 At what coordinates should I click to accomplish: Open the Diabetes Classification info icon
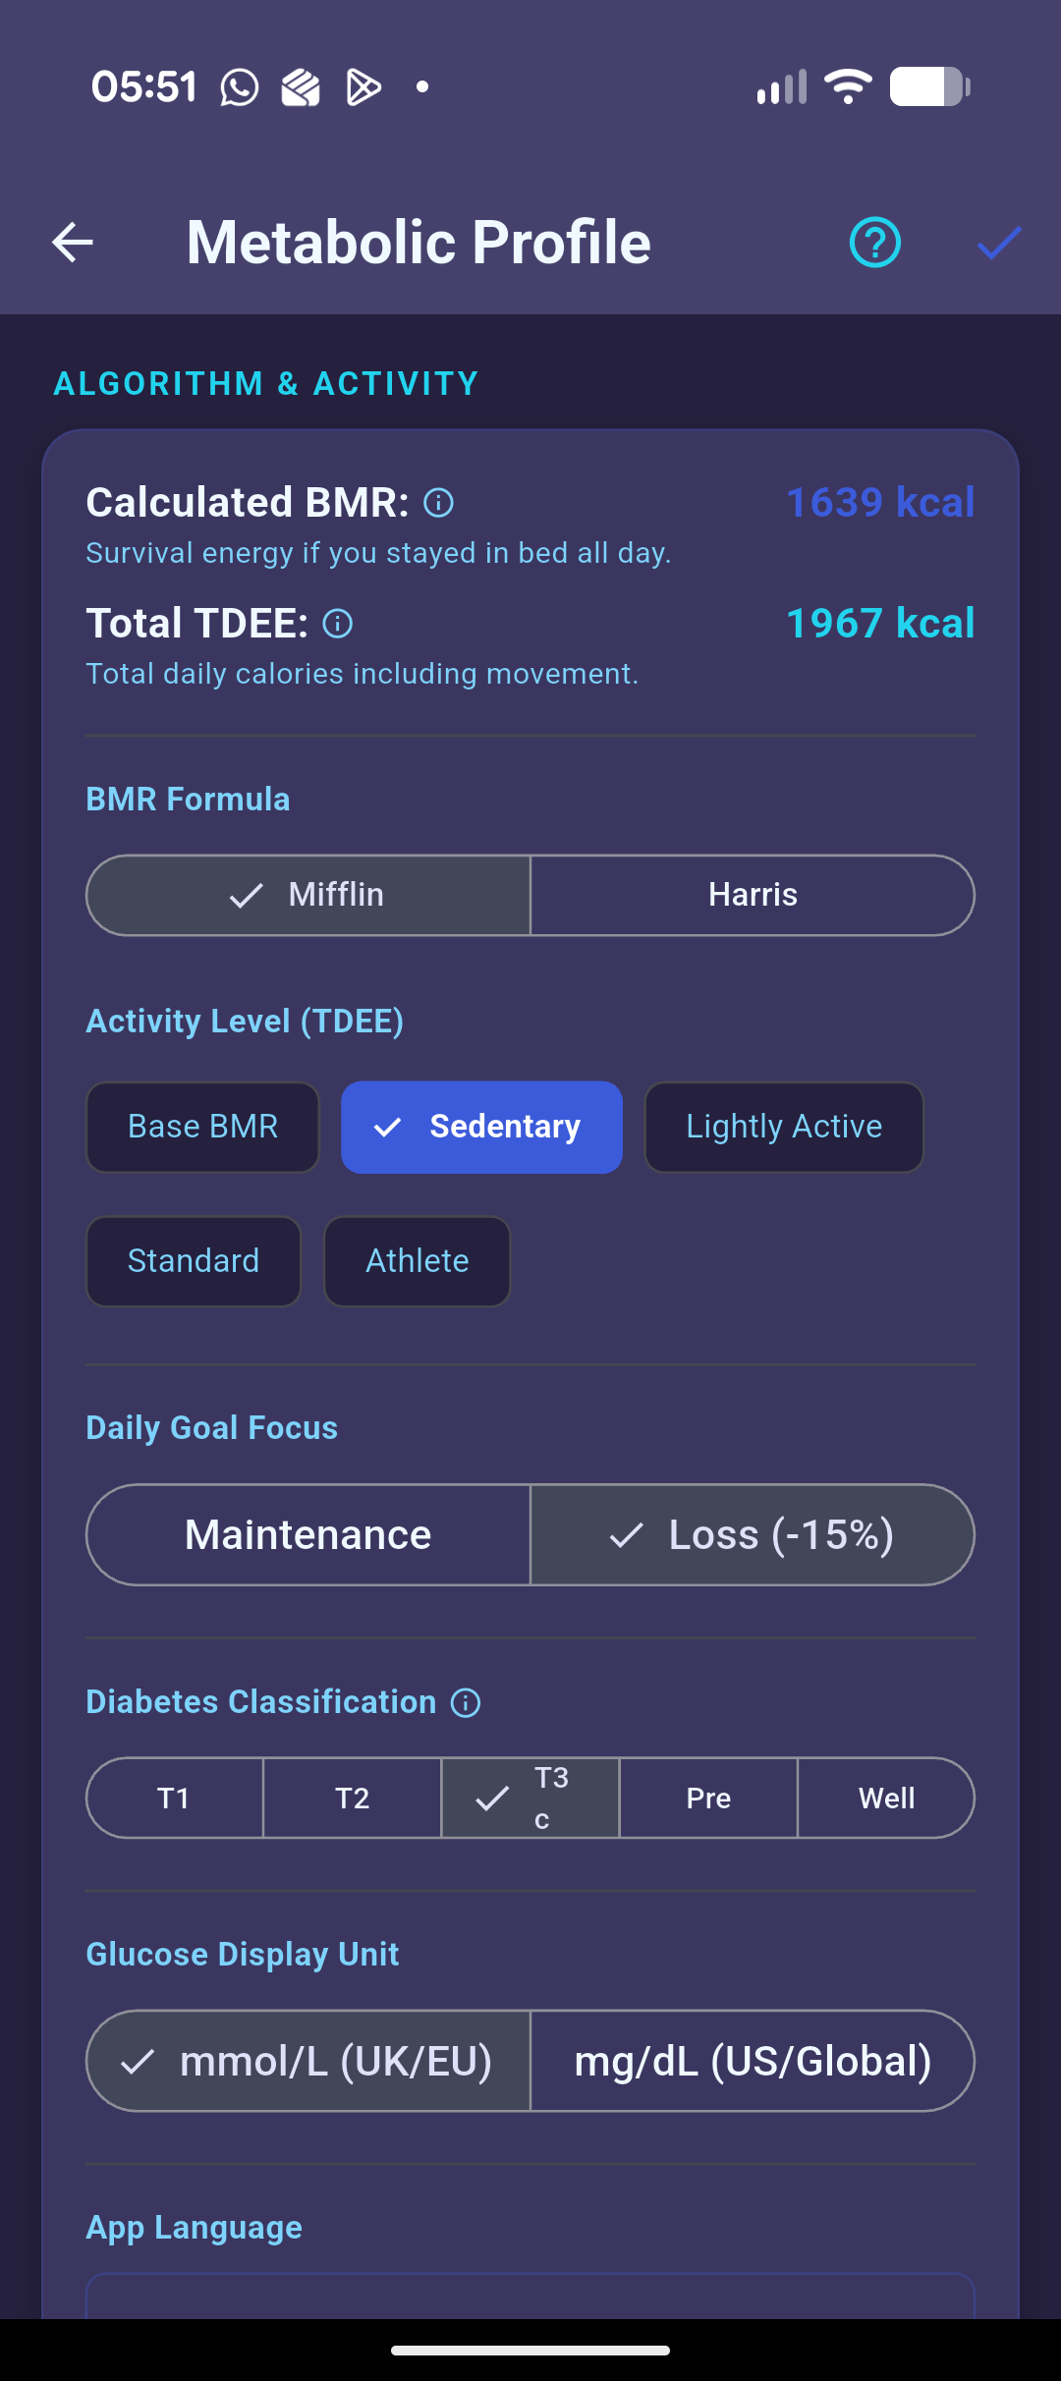(x=465, y=1702)
